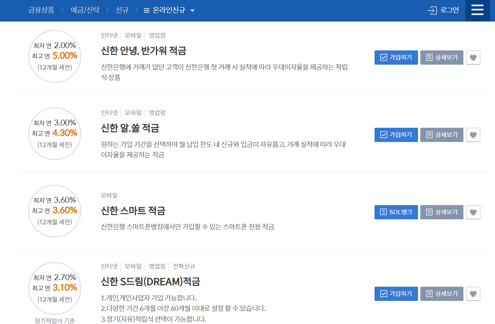Favorite 신한 스마트 적금 with heart

pyautogui.click(x=473, y=212)
